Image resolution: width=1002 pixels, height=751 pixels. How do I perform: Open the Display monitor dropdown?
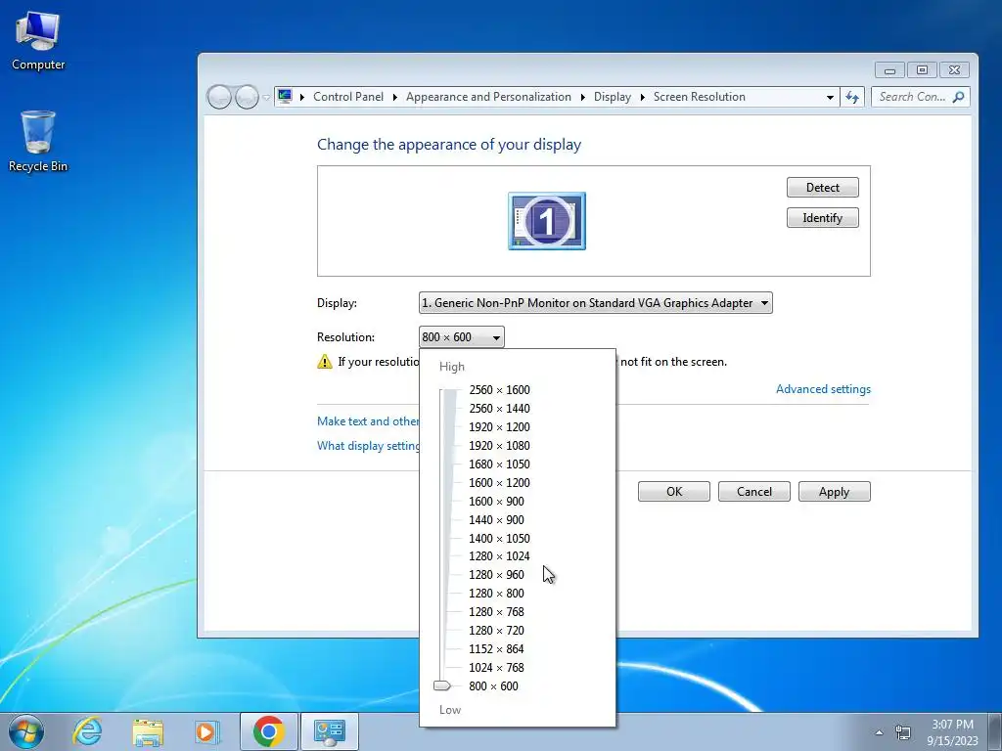pyautogui.click(x=596, y=303)
